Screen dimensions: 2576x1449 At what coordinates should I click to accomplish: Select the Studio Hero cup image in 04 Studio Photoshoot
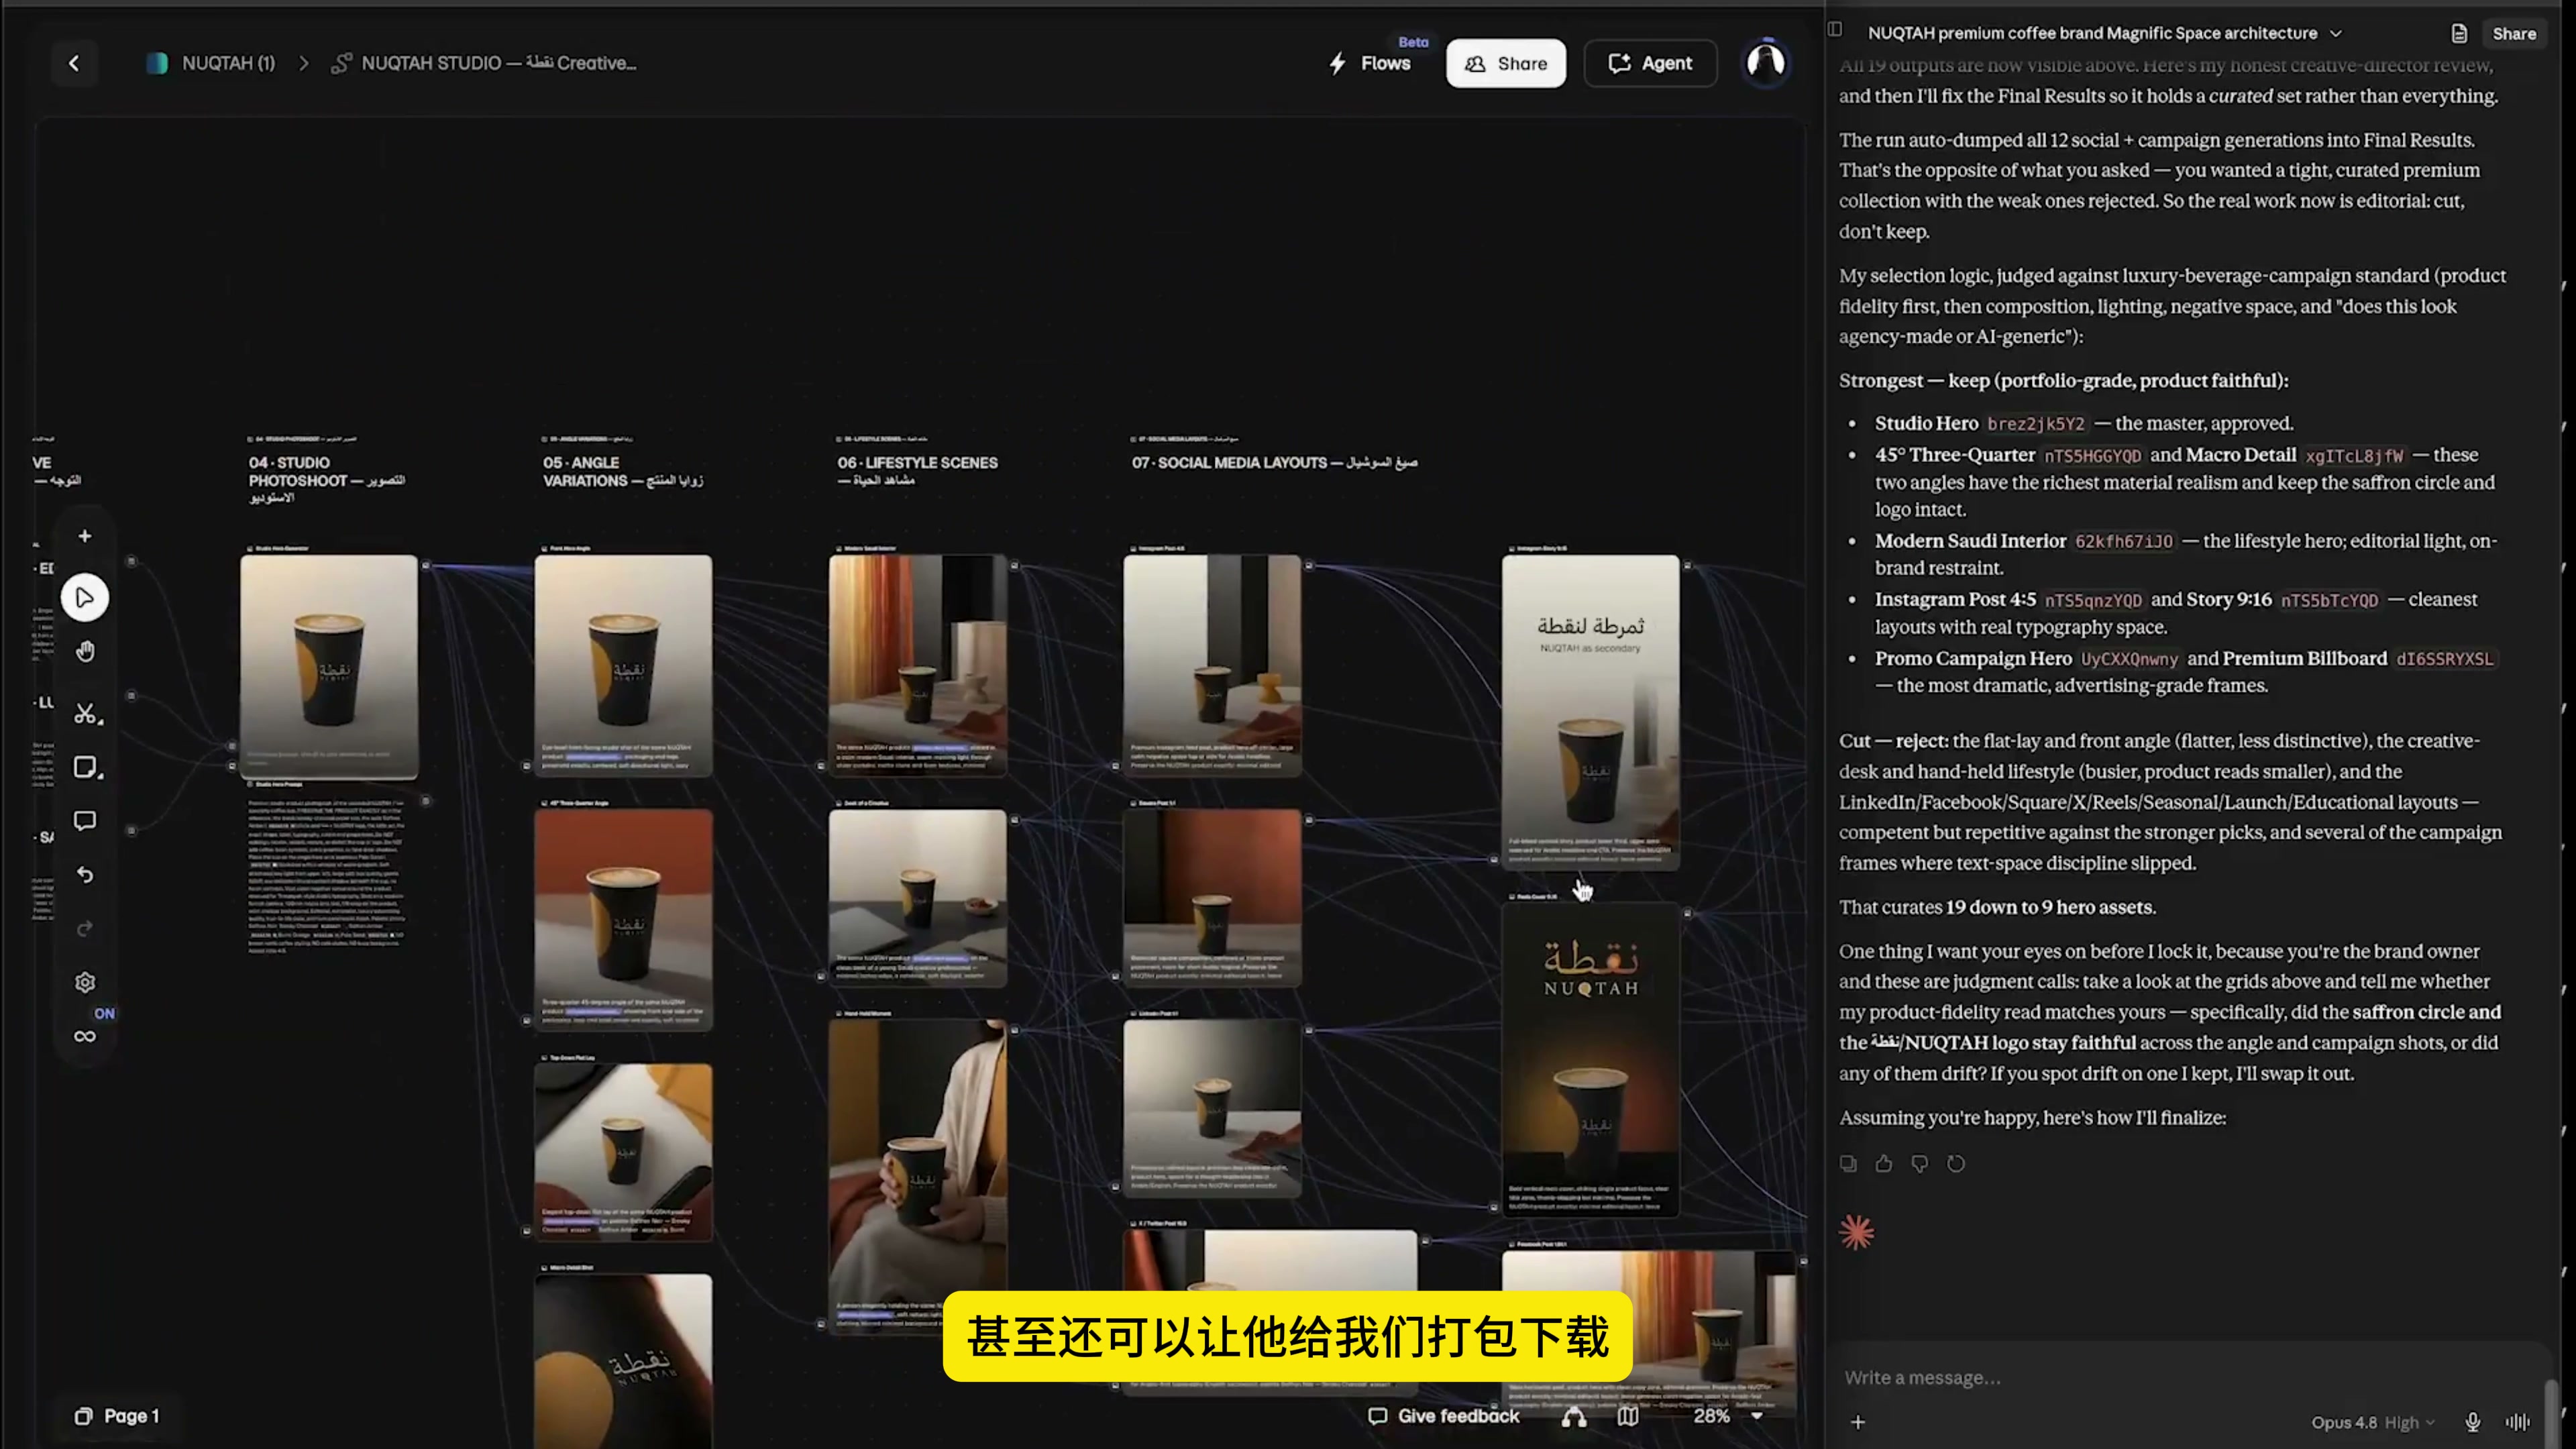point(329,666)
